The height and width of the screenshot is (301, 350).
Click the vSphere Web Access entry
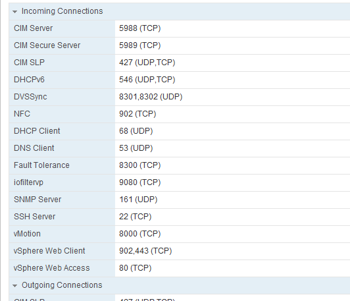(x=180, y=268)
